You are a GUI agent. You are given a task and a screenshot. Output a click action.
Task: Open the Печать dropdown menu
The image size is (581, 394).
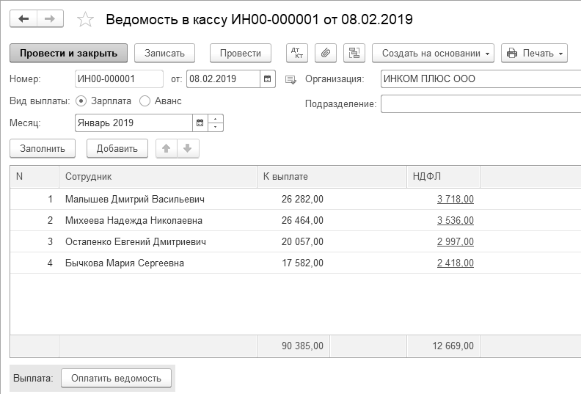(x=534, y=53)
